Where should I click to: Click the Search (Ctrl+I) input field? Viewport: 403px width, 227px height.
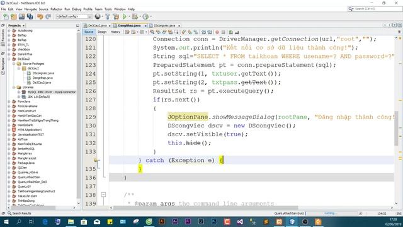tap(378, 9)
